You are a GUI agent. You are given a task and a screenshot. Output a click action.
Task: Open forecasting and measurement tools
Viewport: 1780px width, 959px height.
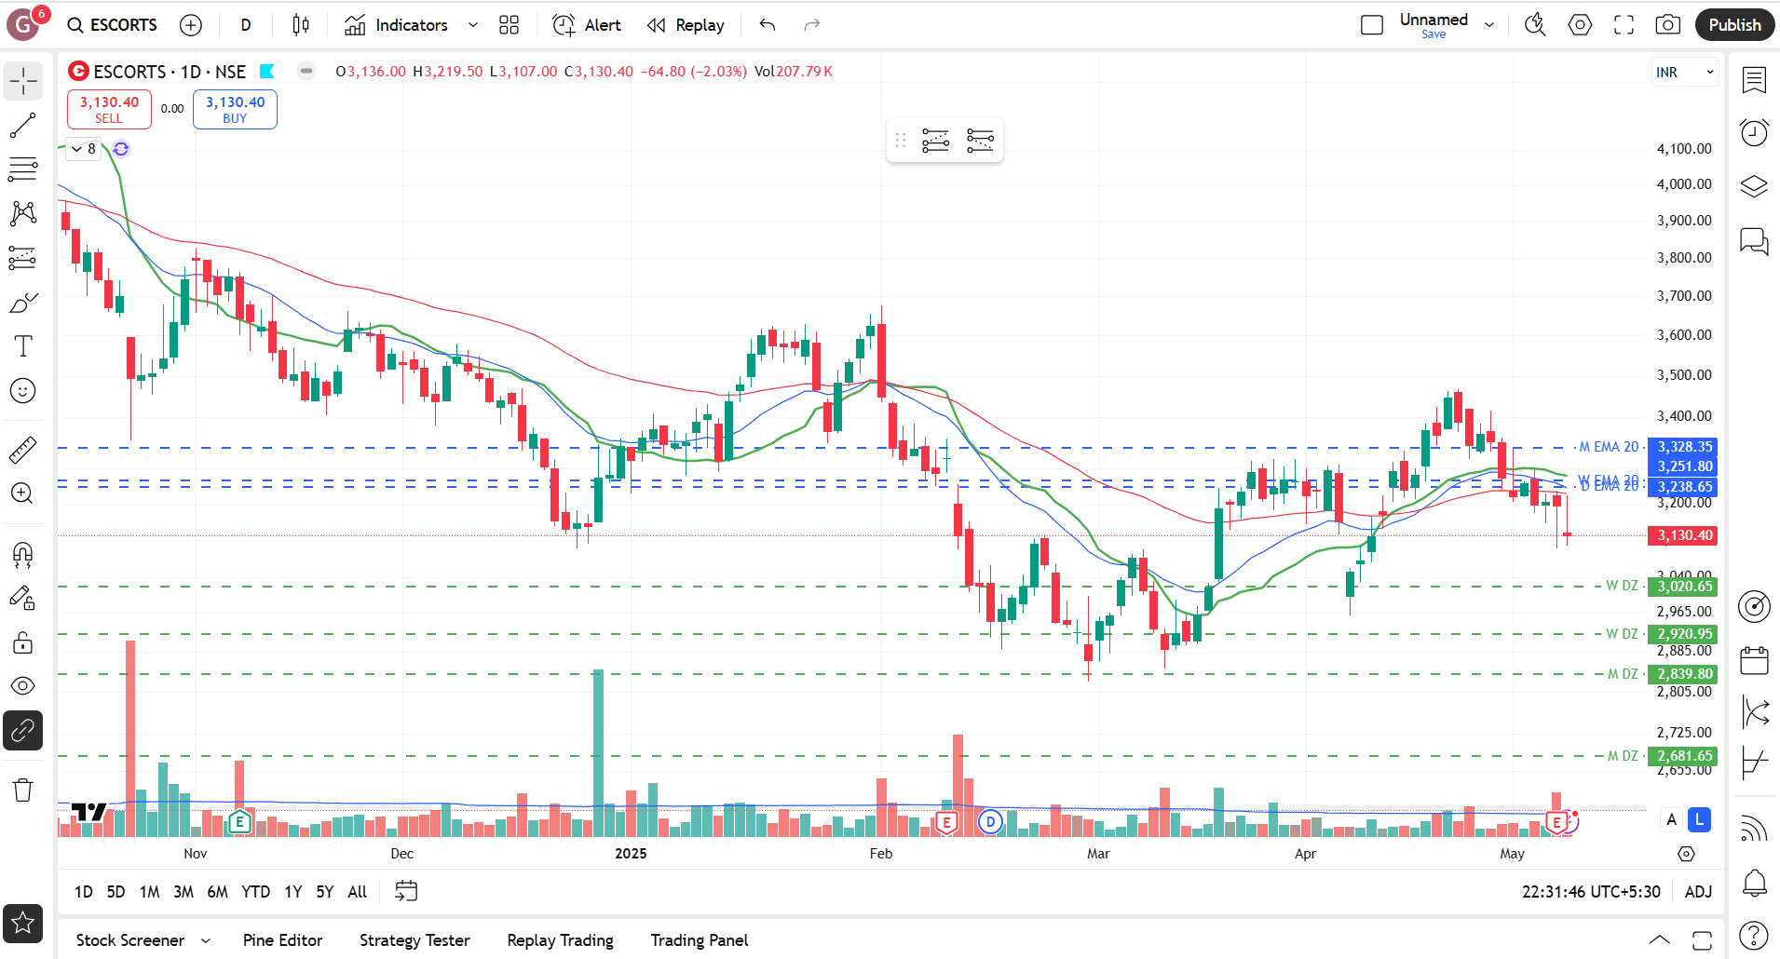pyautogui.click(x=23, y=258)
